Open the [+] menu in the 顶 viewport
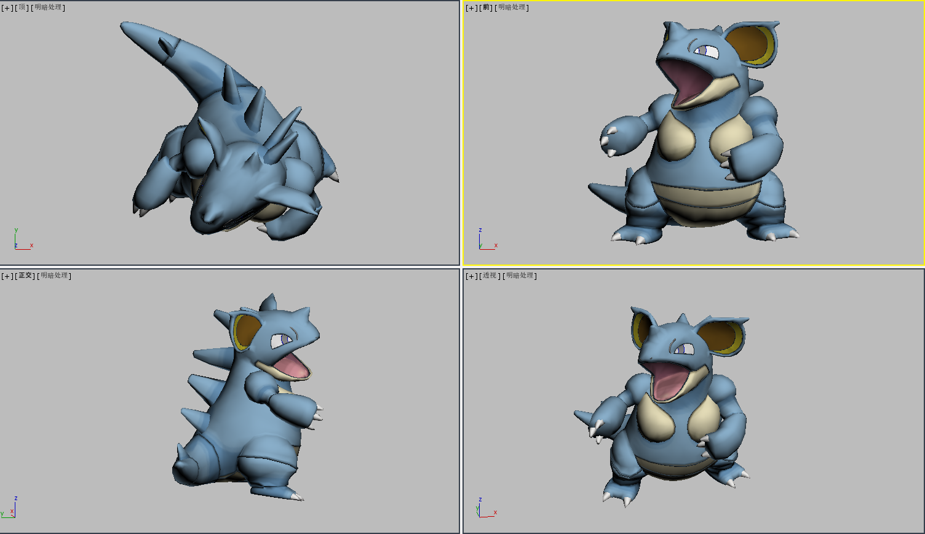This screenshot has height=534, width=925. point(7,7)
